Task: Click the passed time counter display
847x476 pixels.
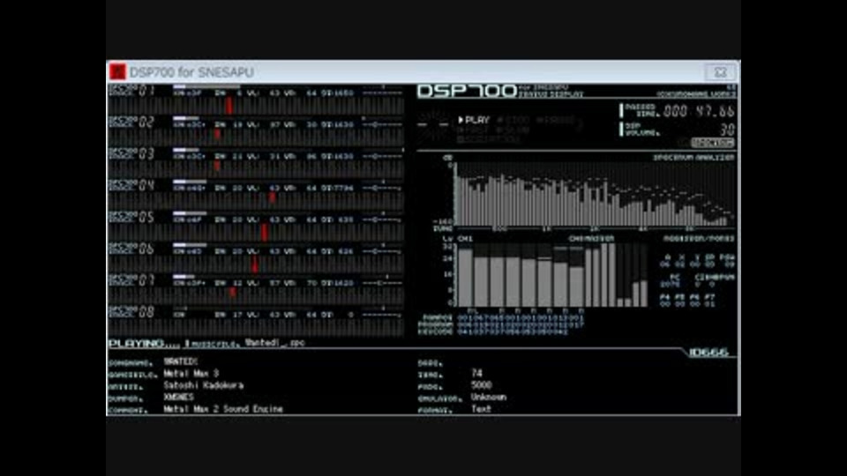Action: [x=699, y=112]
